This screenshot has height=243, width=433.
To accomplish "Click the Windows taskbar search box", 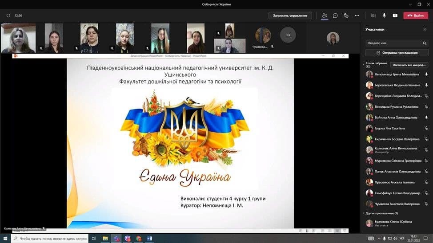I will click(x=50, y=239).
